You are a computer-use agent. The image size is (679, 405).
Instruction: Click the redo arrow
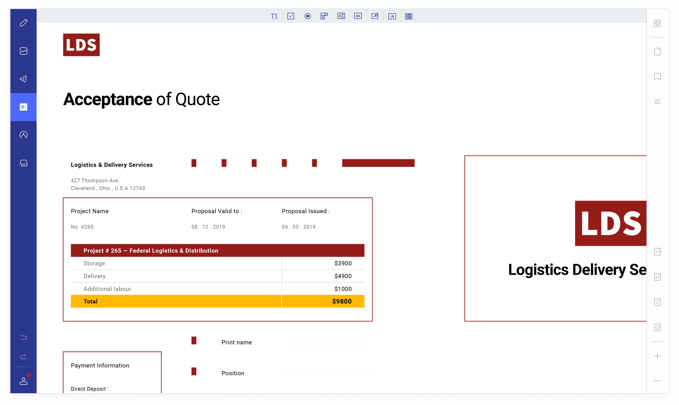click(24, 357)
